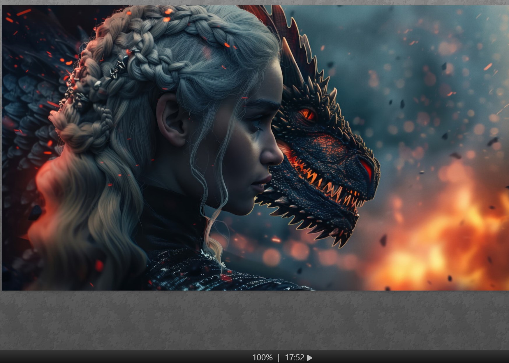Click the tip of the woman's nose
Screen dimensions: 509x363
pyautogui.click(x=279, y=159)
